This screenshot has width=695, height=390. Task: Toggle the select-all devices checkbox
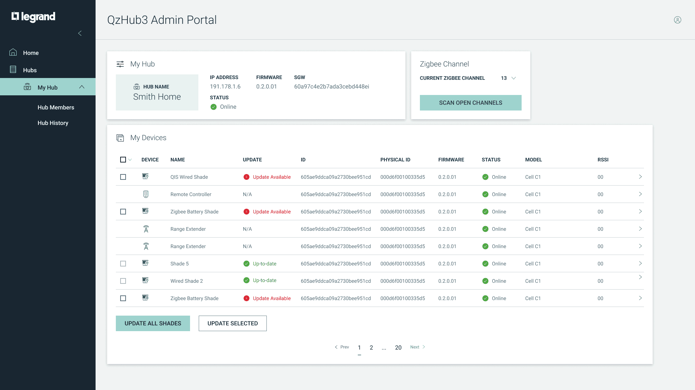pos(123,160)
